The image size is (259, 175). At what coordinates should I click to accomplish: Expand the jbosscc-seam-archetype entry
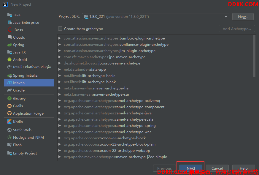pyautogui.click(x=60, y=63)
